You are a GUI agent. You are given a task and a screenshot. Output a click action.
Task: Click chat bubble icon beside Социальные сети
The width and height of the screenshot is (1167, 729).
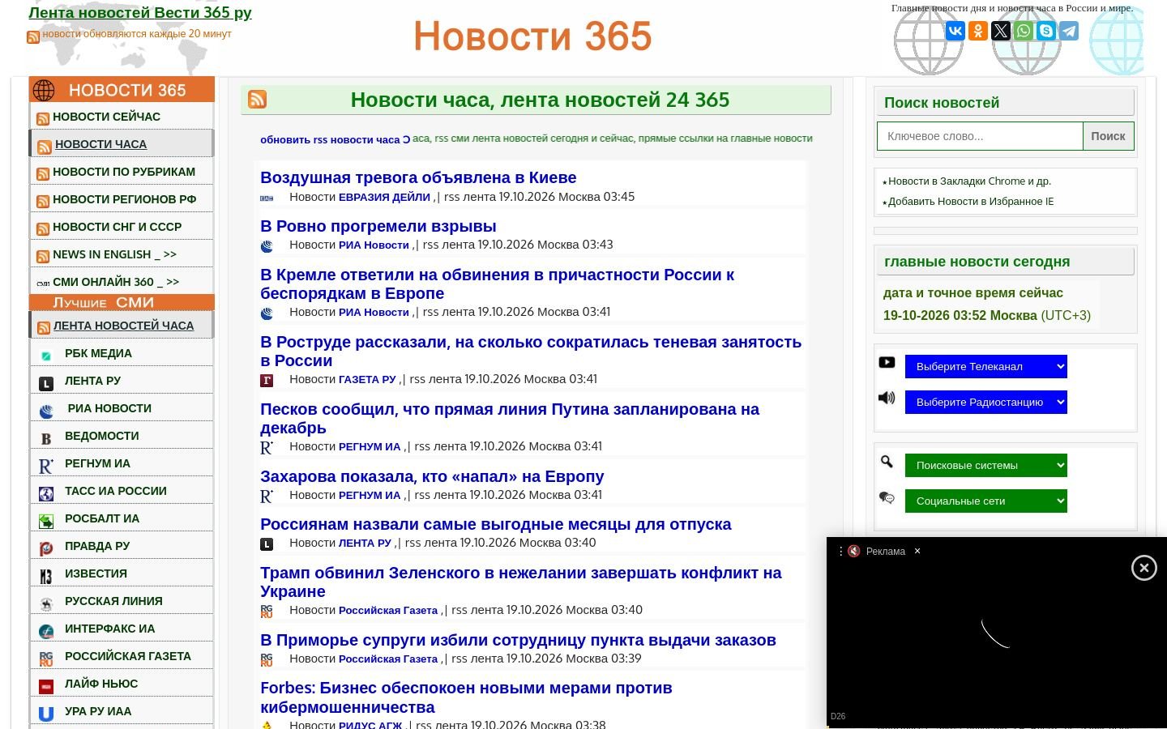887,497
